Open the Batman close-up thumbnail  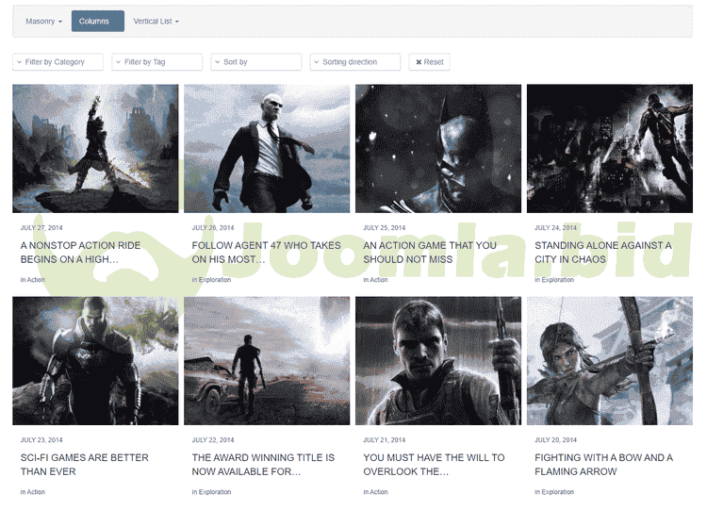point(438,148)
